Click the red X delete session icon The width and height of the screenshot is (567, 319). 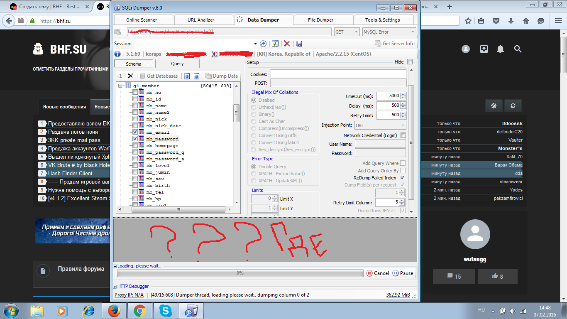click(x=286, y=44)
